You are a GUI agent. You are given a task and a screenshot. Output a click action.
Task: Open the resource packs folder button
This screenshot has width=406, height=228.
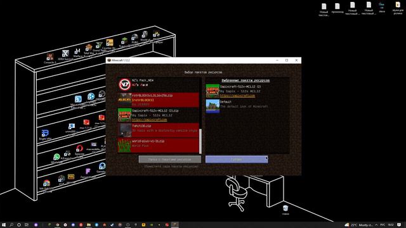(x=170, y=160)
